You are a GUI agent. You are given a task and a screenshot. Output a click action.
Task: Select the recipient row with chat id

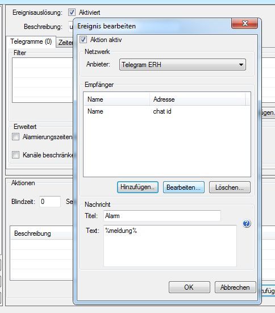166,111
